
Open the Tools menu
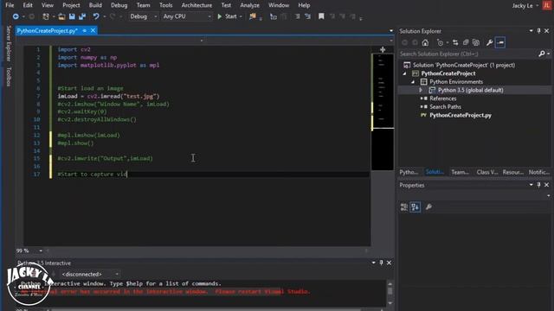(165, 5)
